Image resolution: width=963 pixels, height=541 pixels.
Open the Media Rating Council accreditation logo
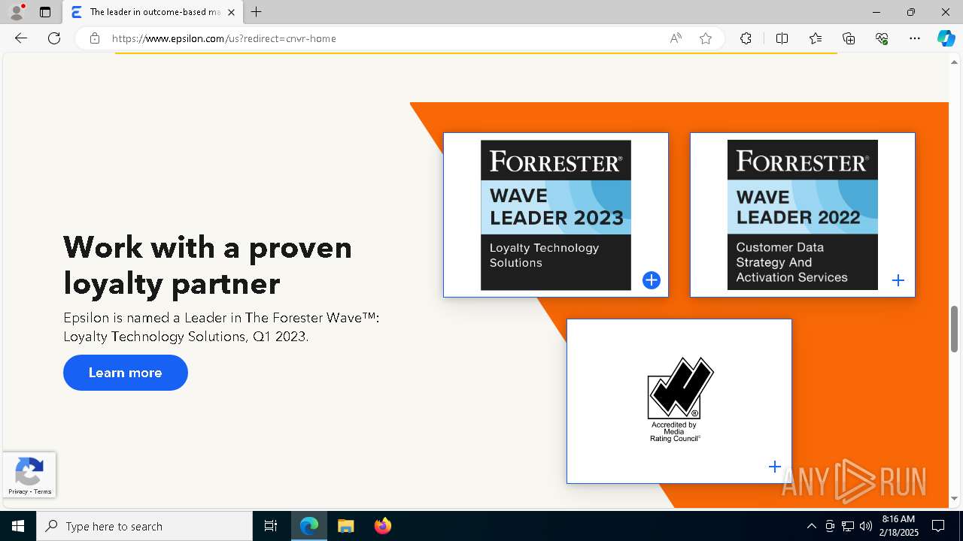[x=679, y=400]
